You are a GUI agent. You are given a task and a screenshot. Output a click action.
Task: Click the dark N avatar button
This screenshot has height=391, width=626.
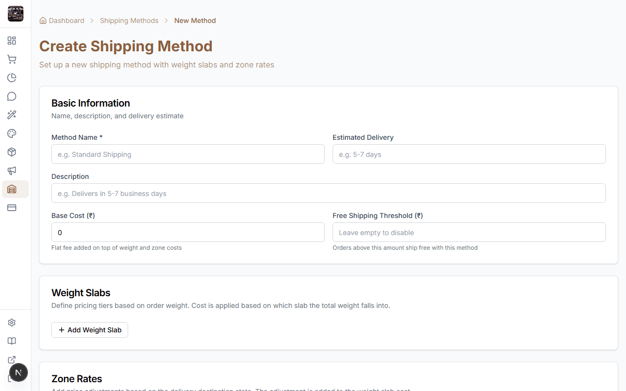click(x=19, y=372)
